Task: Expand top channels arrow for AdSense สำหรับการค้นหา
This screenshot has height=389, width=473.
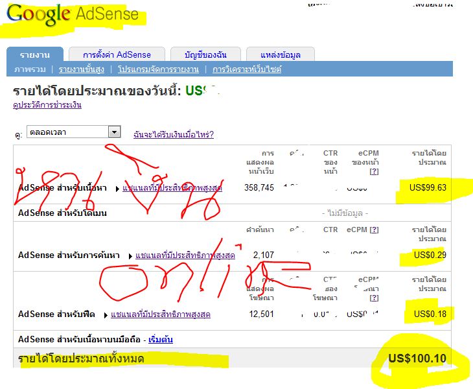Action: [130, 256]
